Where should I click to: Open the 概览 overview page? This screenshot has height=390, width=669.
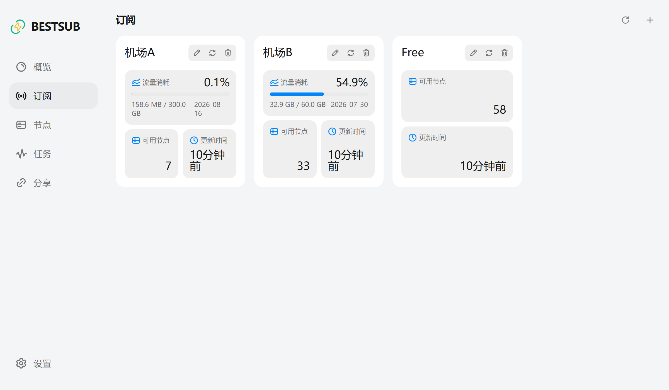tap(54, 67)
